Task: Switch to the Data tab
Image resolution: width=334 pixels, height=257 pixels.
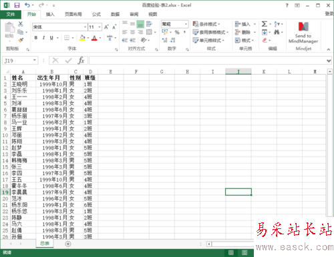Action: pyautogui.click(x=115, y=15)
